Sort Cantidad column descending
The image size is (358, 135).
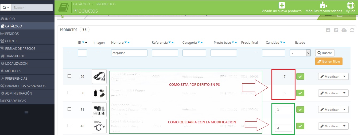(x=281, y=43)
